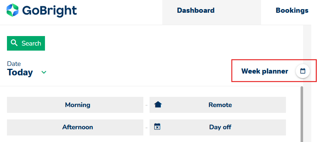Click the dash between Morning and Remote

[147, 105]
